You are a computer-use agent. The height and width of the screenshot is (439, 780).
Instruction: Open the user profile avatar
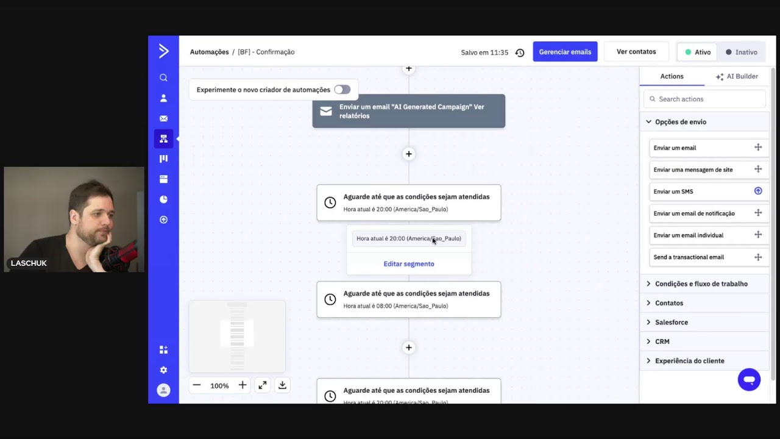163,390
